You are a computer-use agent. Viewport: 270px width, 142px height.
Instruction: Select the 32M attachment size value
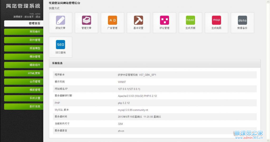tap(120, 124)
